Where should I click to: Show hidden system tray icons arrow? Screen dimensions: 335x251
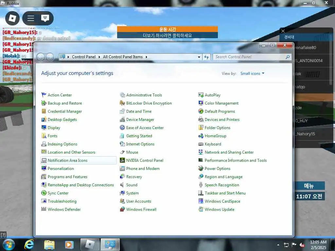(x=278, y=245)
